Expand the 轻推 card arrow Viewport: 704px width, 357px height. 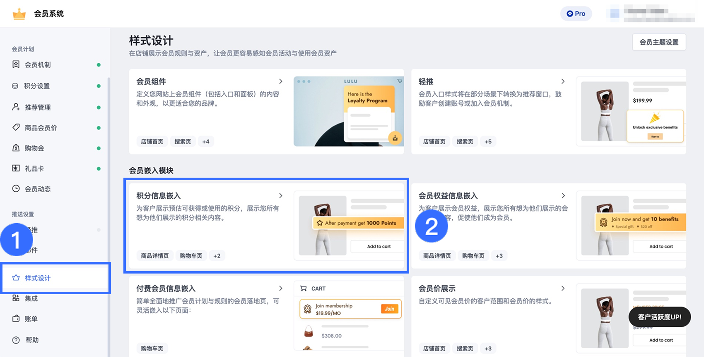pyautogui.click(x=563, y=81)
